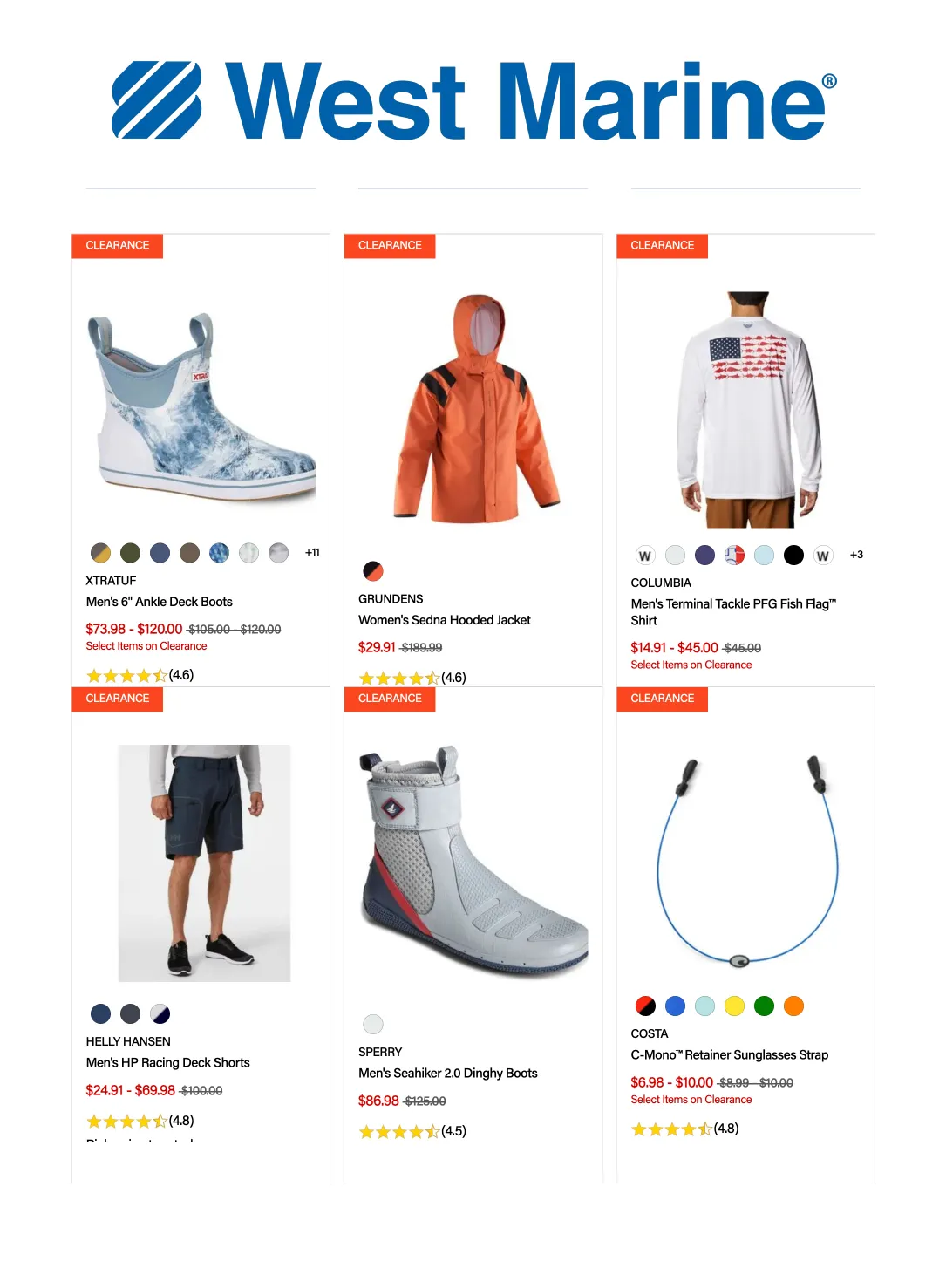Screen dimensions: 946x1282
Task: Pick the flag-pattern Columbia shirt swatch
Action: [734, 556]
